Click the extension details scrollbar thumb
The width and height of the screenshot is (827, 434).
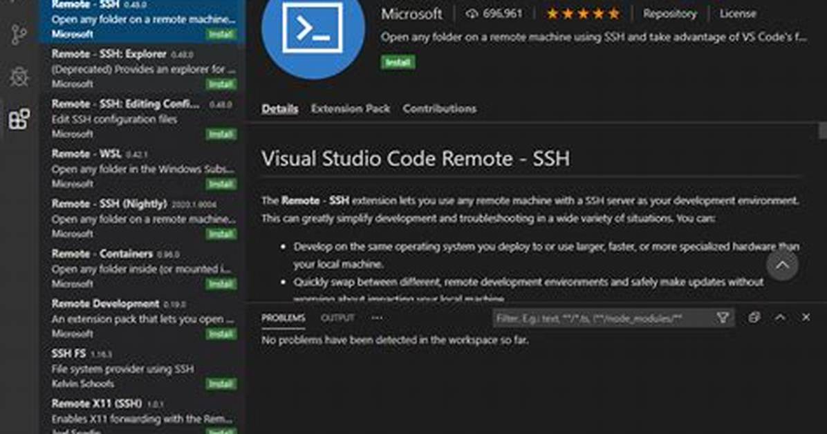click(x=822, y=130)
